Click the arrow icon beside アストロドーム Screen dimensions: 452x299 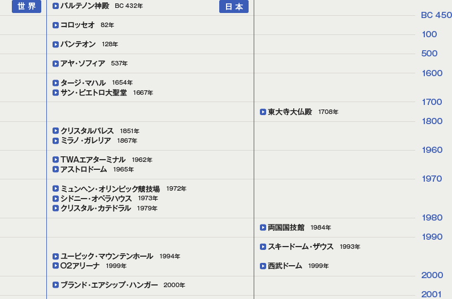(55, 169)
